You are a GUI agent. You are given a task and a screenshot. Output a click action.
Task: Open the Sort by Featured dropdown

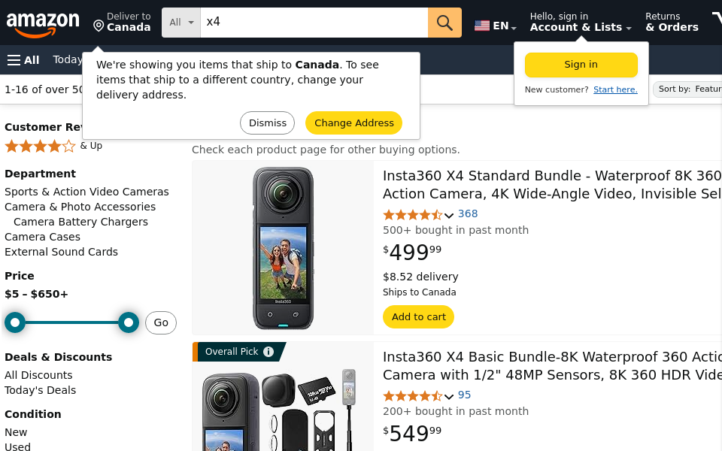pos(688,89)
